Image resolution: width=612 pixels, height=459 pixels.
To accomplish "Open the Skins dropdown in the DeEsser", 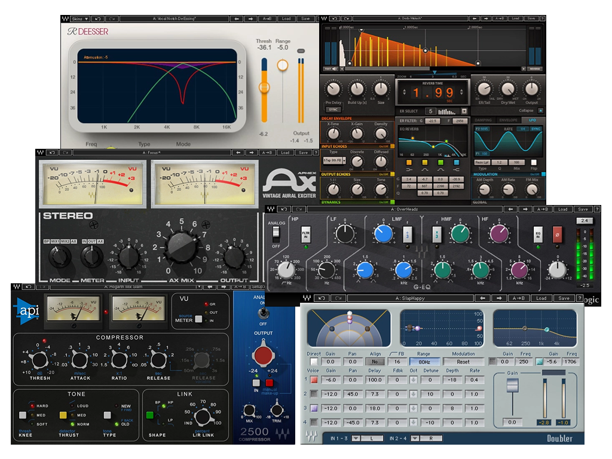I will 80,19.
